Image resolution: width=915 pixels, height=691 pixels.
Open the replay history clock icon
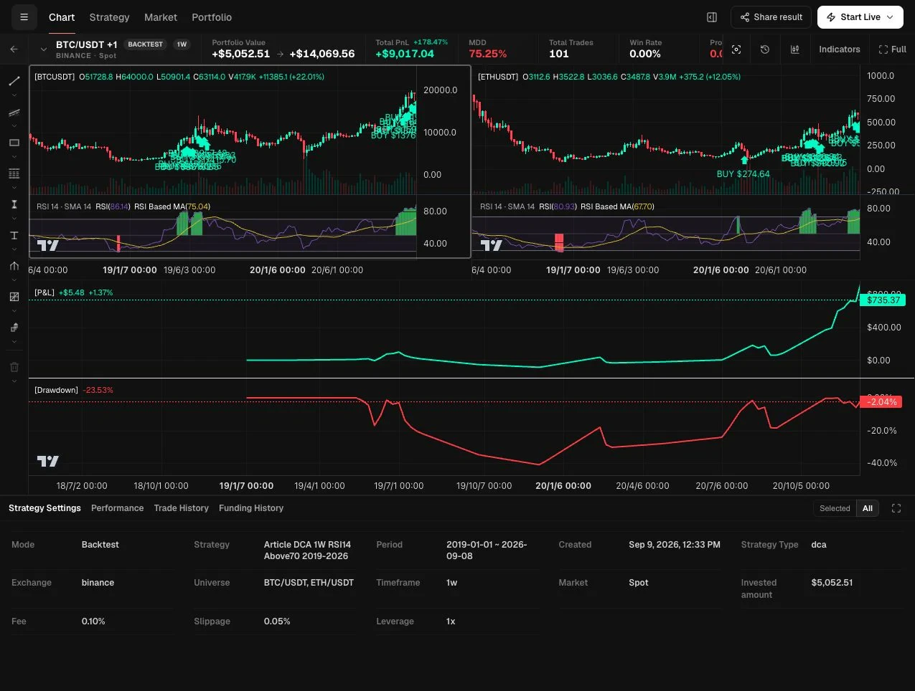coord(765,49)
